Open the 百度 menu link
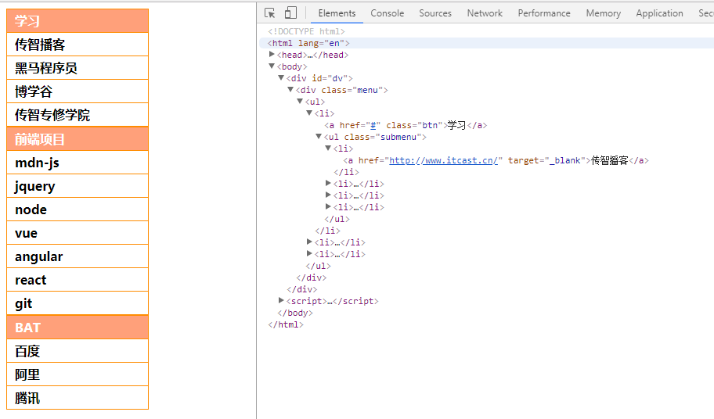Image resolution: width=714 pixels, height=419 pixels. point(27,351)
